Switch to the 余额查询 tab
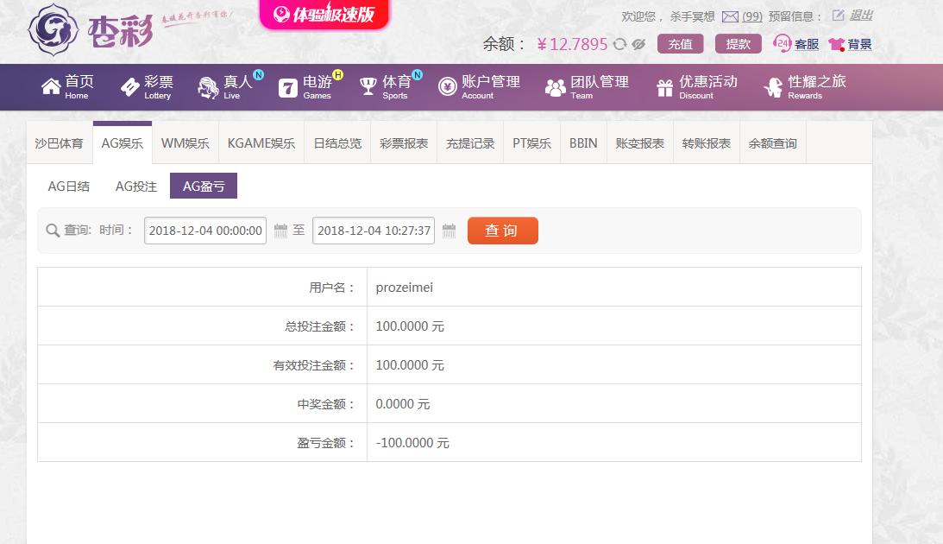The width and height of the screenshot is (943, 544). click(773, 143)
